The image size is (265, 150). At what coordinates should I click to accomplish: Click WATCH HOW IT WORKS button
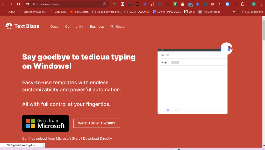(x=97, y=123)
